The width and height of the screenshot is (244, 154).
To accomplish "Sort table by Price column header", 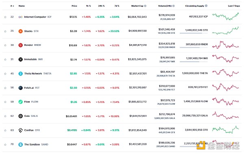I will tap(74, 6).
